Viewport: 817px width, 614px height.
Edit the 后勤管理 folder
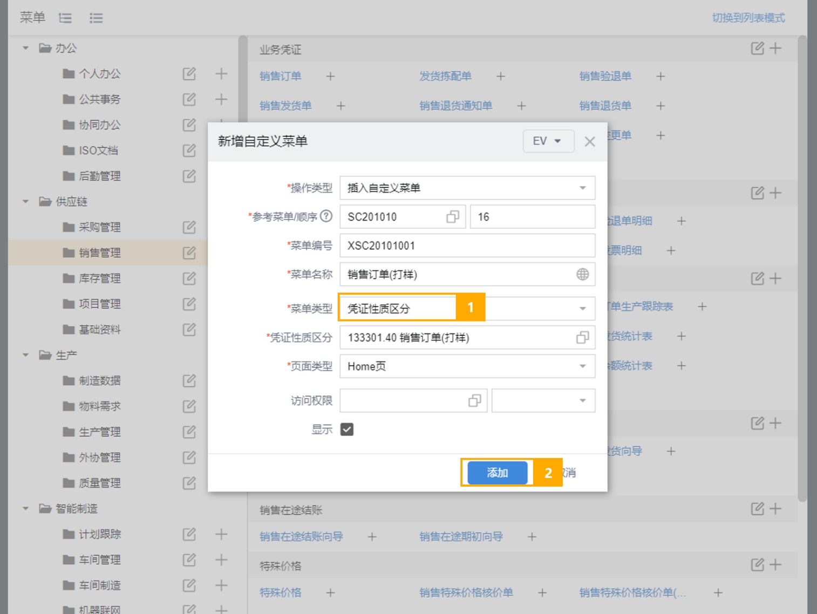[x=189, y=176]
